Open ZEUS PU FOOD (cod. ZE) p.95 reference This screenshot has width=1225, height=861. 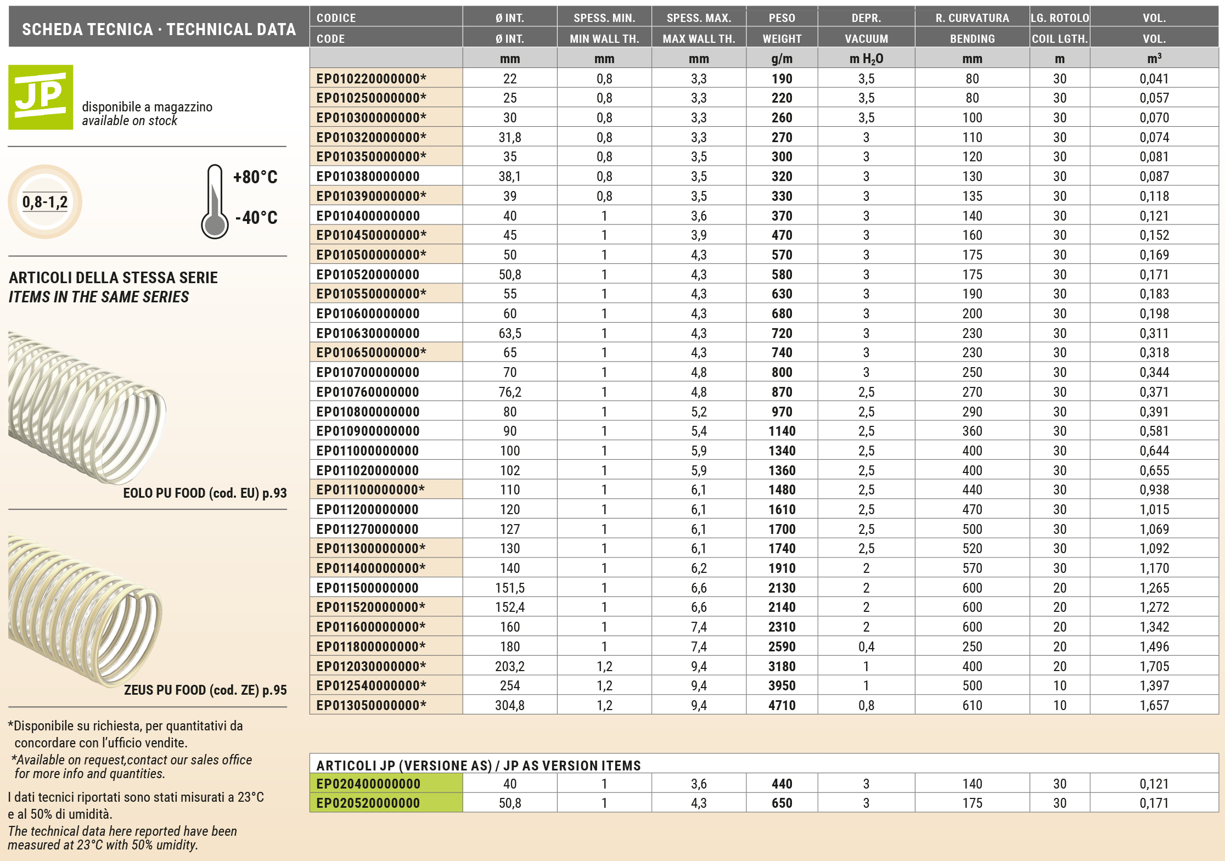205,690
